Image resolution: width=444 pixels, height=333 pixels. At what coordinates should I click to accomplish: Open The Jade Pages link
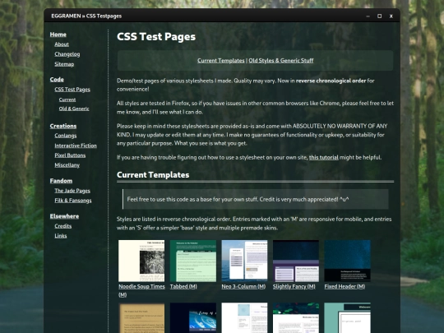[x=72, y=191]
